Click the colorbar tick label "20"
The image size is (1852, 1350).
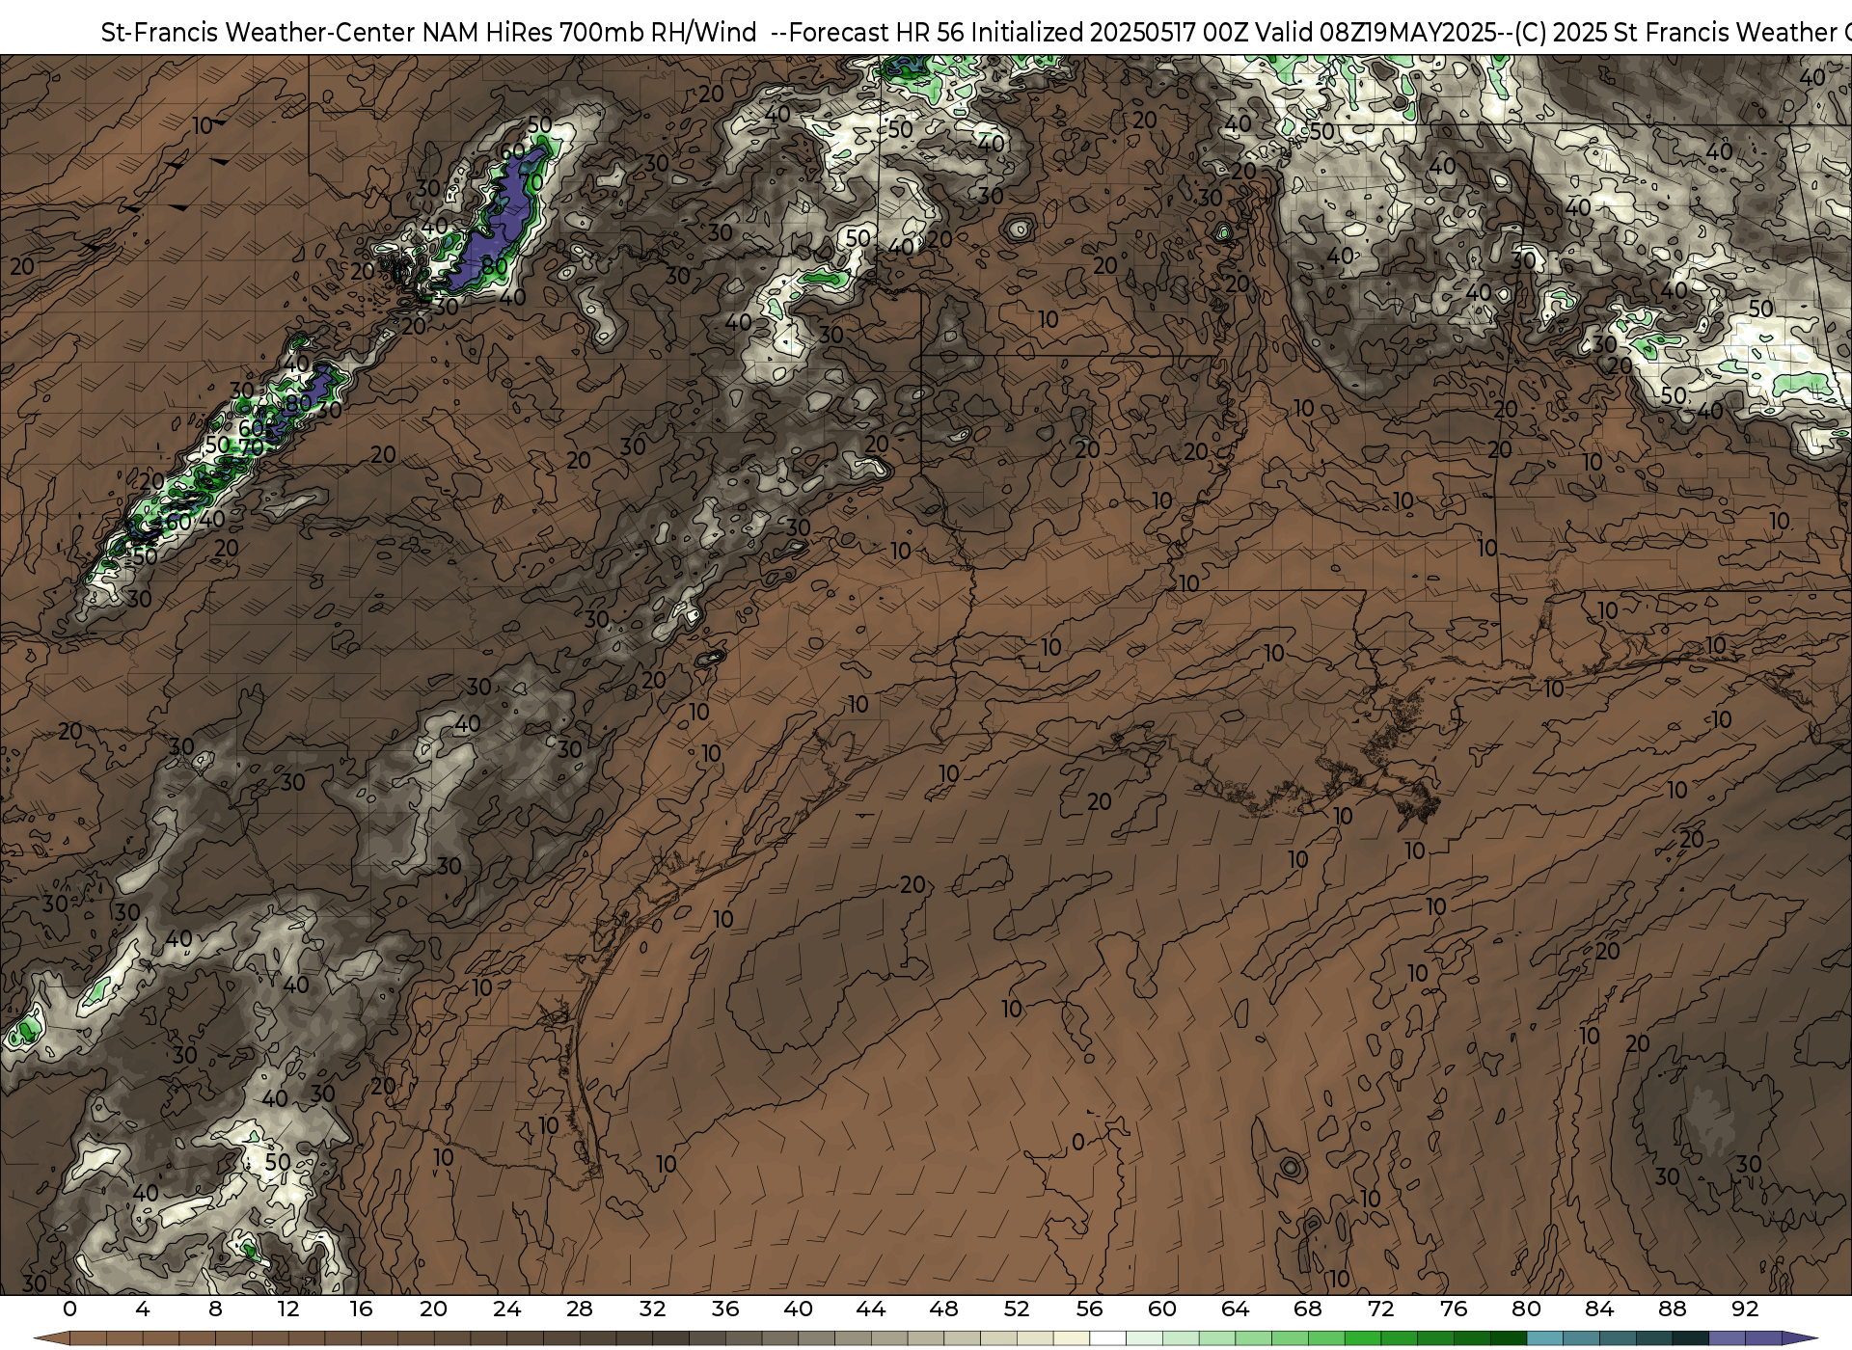coord(434,1309)
